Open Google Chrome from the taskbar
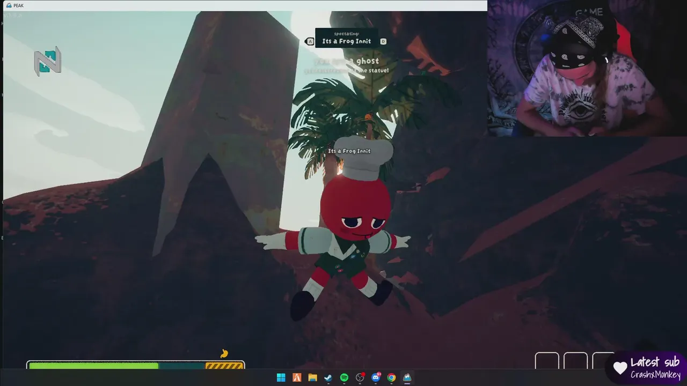 point(392,377)
